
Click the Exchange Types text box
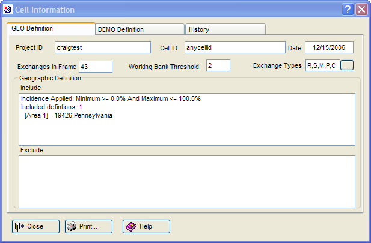pos(322,66)
